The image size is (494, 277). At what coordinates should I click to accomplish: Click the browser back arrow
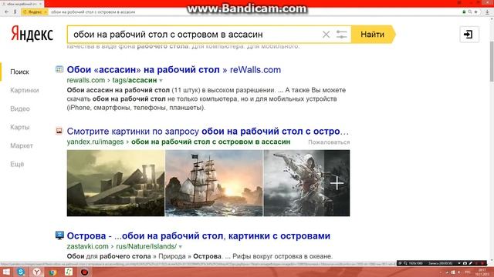tap(7, 12)
